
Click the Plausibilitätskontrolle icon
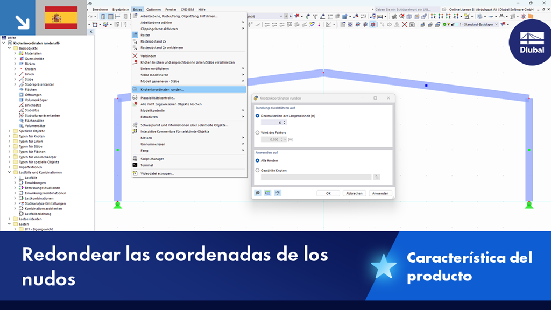(135, 98)
